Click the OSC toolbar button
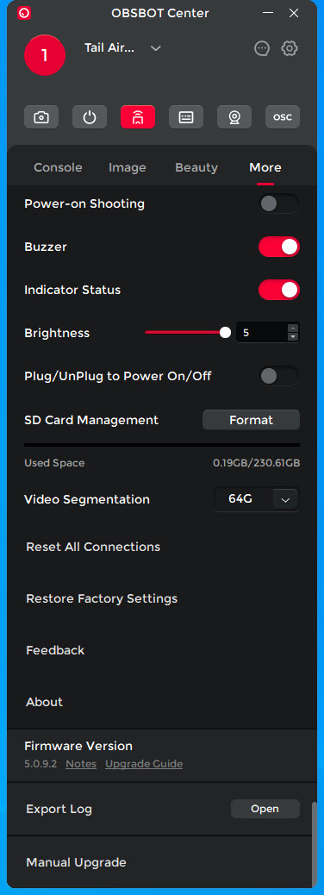324x895 pixels. [283, 117]
